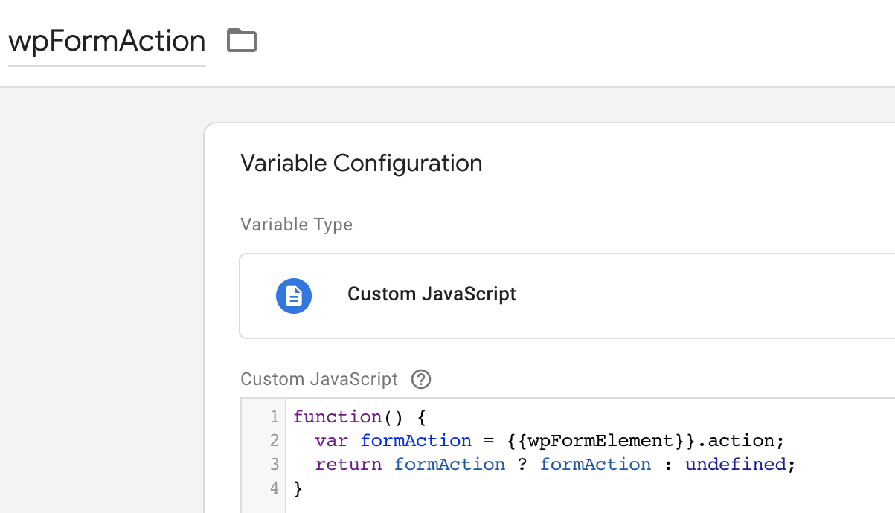Click line number 1 in code gutter
This screenshot has height=513, width=895.
tap(275, 417)
